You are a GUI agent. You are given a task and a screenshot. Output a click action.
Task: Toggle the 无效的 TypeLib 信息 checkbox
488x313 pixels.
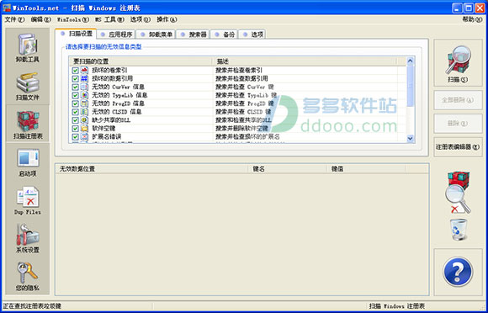[x=75, y=95]
